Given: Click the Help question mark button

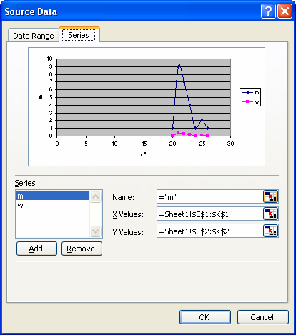Looking at the screenshot, I should click(x=268, y=11).
